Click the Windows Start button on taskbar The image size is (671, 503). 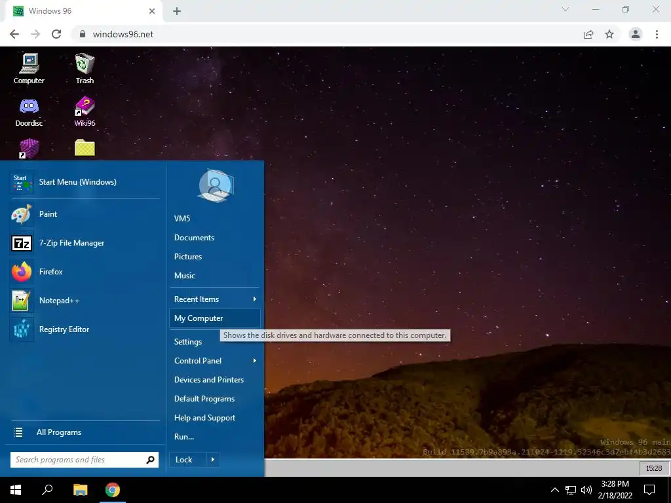[16, 490]
